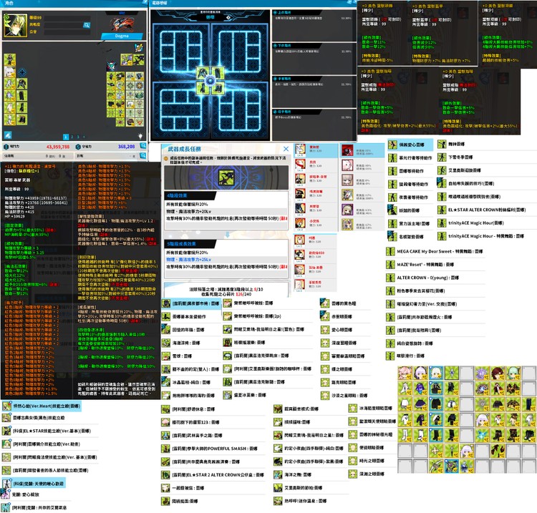Viewport: 537px width, 513px height.
Task: Click the ALTER CROWN - 0(young) item icon
Action: (392, 277)
